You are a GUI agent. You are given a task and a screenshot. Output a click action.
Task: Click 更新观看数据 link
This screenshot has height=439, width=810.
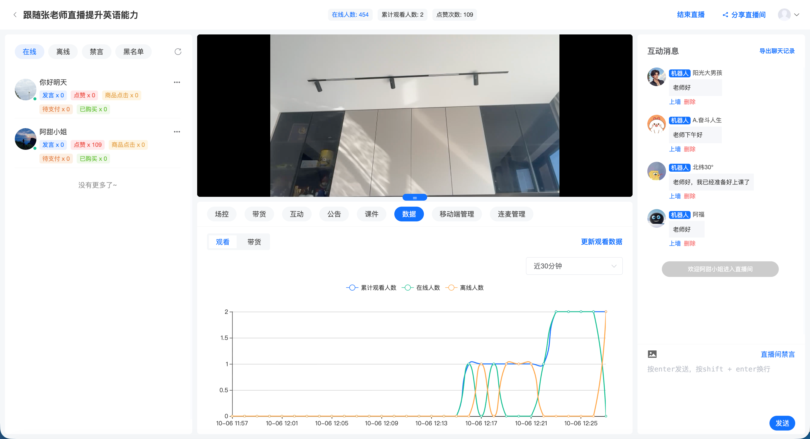pyautogui.click(x=601, y=242)
